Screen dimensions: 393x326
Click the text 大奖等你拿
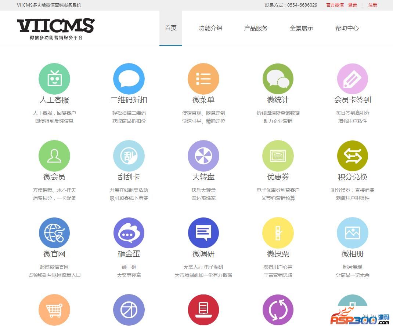coord(129,275)
